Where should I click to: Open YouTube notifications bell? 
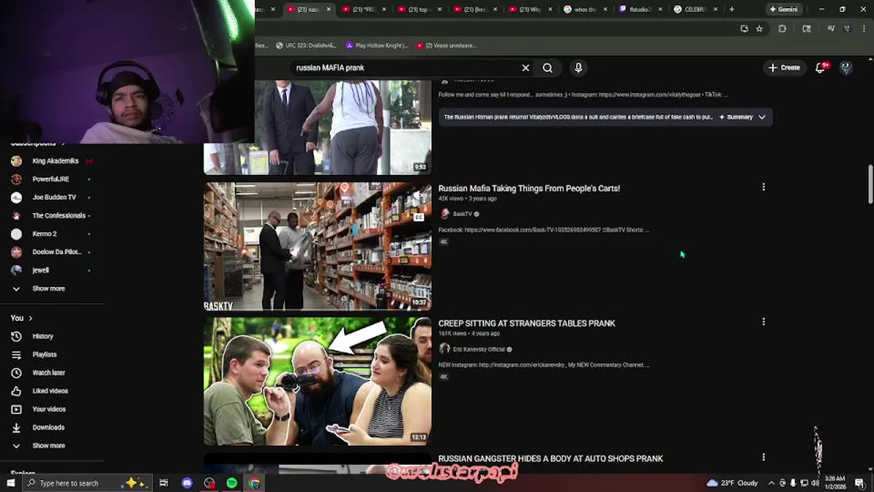pos(821,68)
